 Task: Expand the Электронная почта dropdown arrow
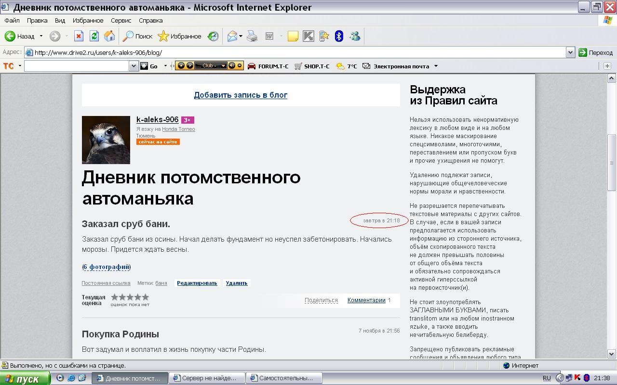click(x=436, y=66)
